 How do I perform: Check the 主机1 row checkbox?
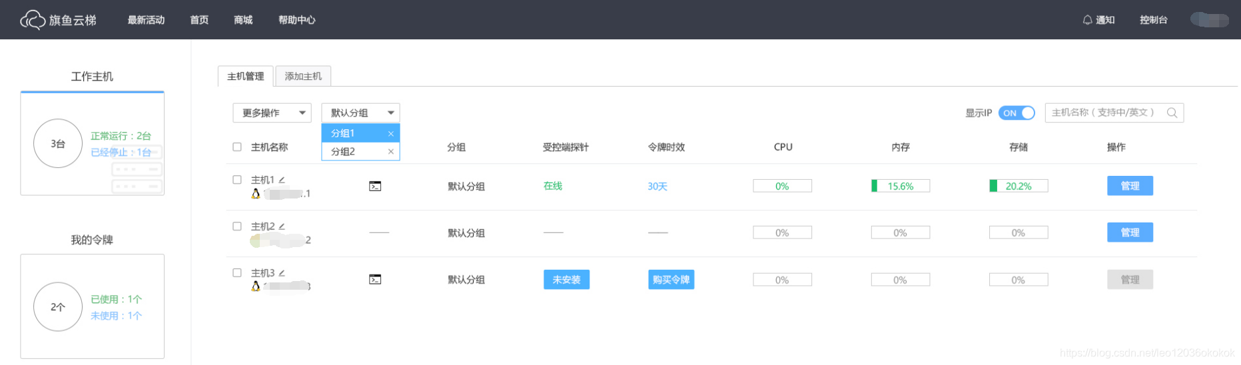[237, 180]
